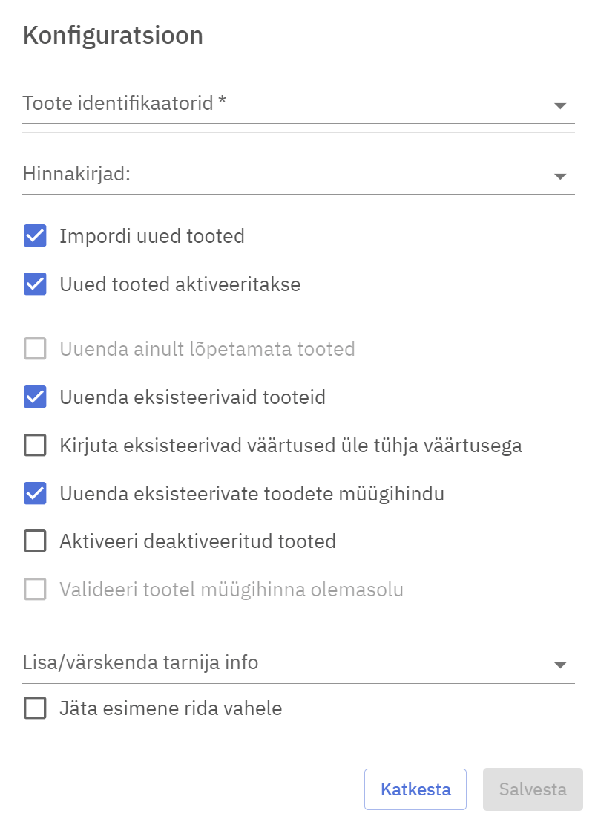The height and width of the screenshot is (825, 598).
Task: Open the Toote identifikaatorid dropdown arrow
Action: [x=560, y=106]
